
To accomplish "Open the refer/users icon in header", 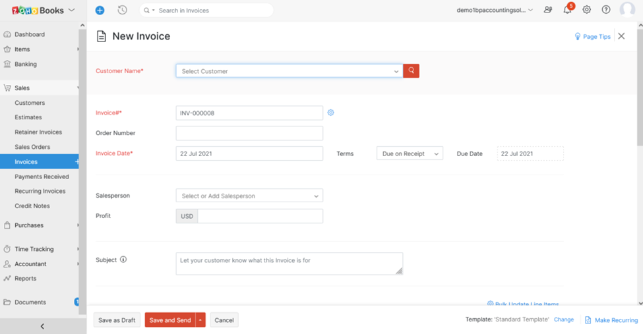I will (548, 10).
